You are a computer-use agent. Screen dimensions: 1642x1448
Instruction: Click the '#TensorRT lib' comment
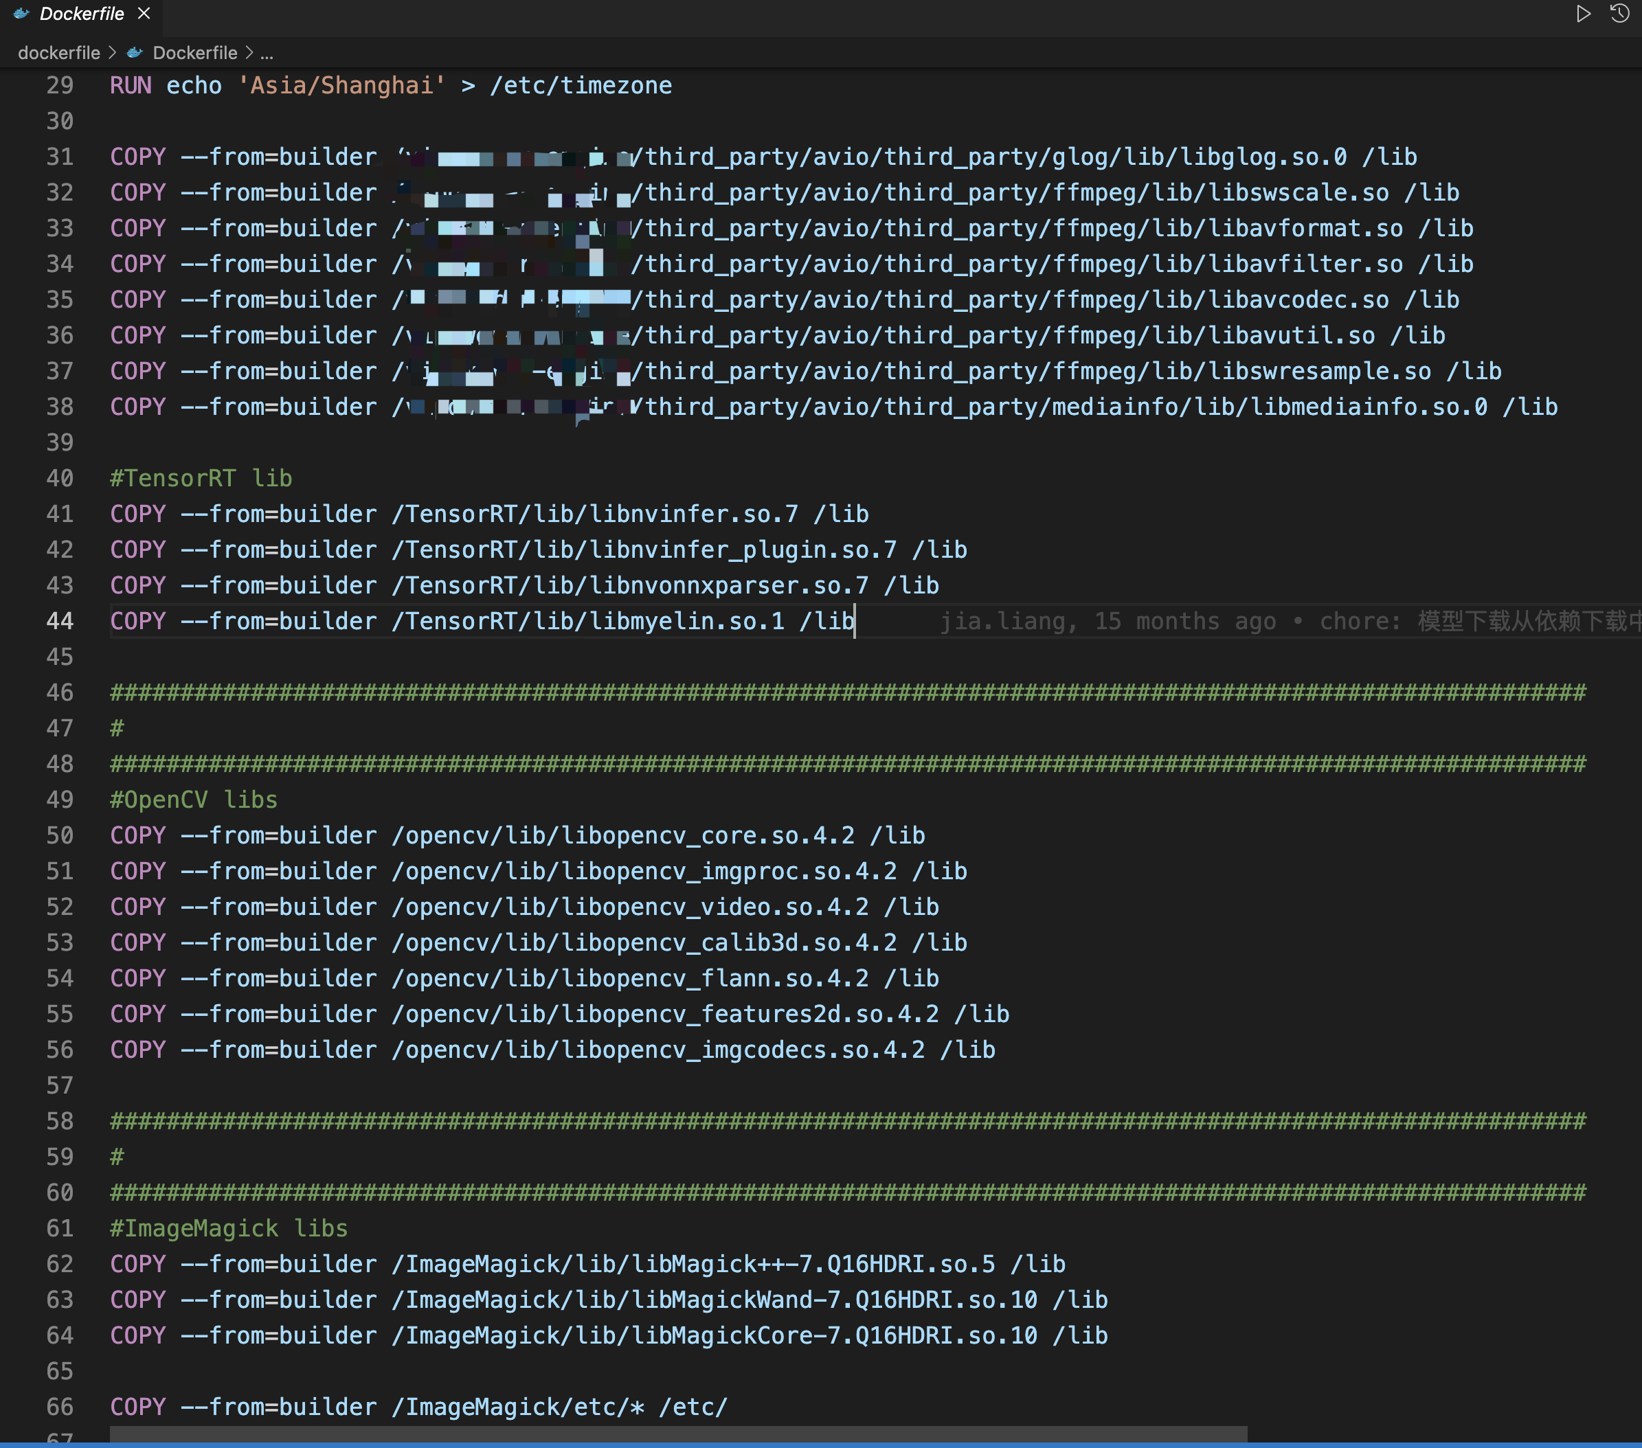coord(201,479)
